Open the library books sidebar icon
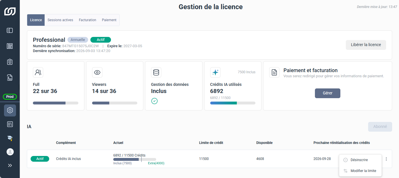This screenshot has width=399, height=178. (10, 124)
